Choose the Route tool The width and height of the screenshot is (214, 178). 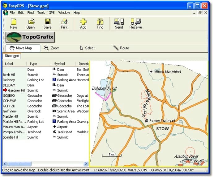[121, 48]
